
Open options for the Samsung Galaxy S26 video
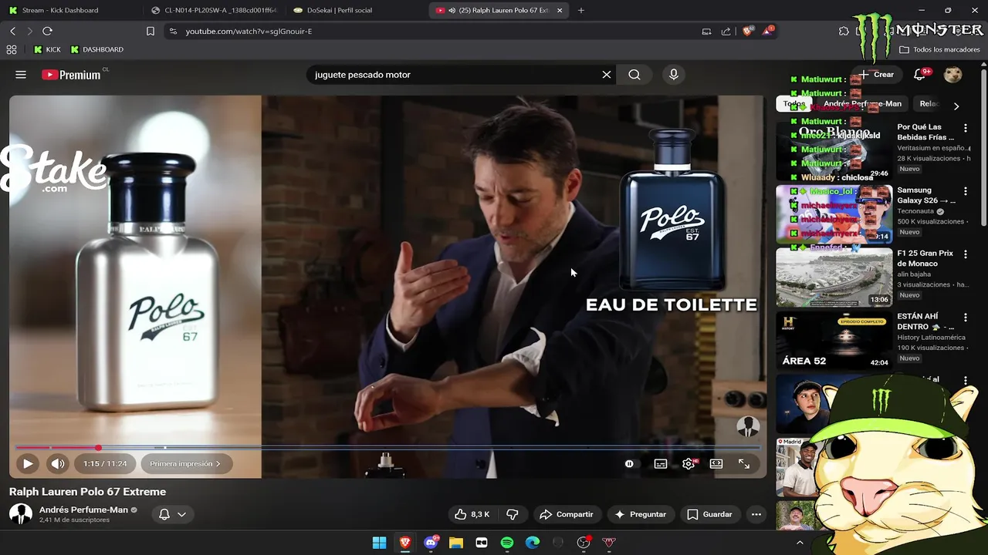965,191
